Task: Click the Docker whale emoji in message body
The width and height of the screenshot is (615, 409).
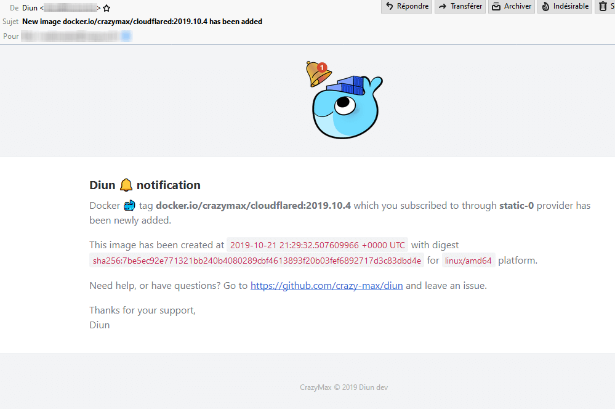Action: pyautogui.click(x=129, y=205)
